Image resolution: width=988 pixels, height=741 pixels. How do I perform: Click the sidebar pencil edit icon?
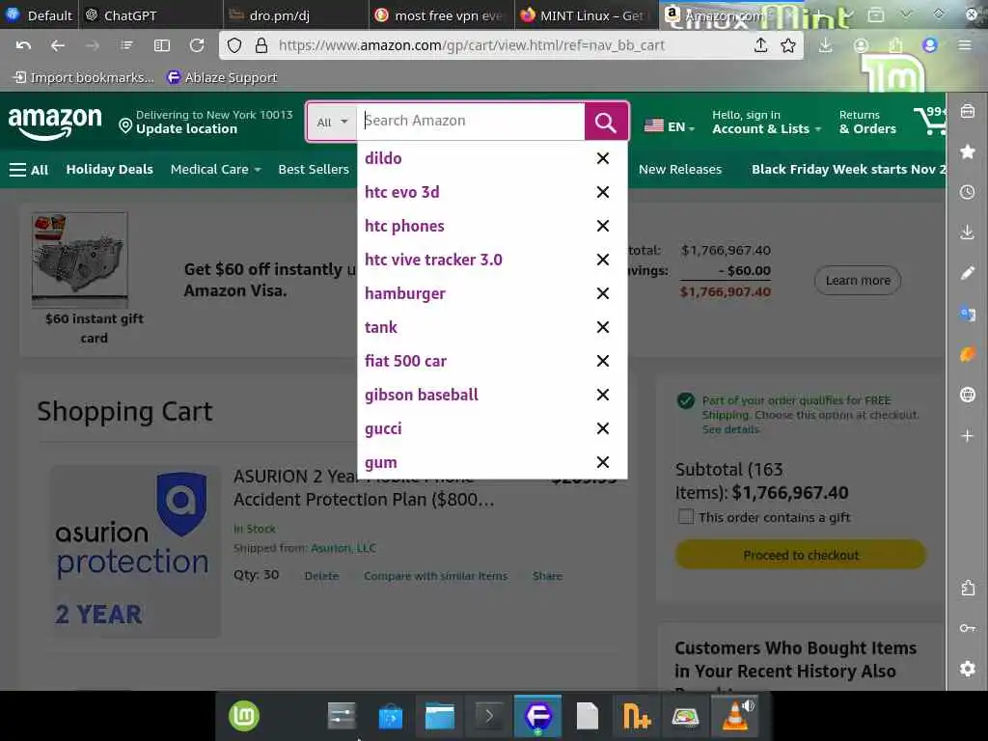(x=967, y=273)
